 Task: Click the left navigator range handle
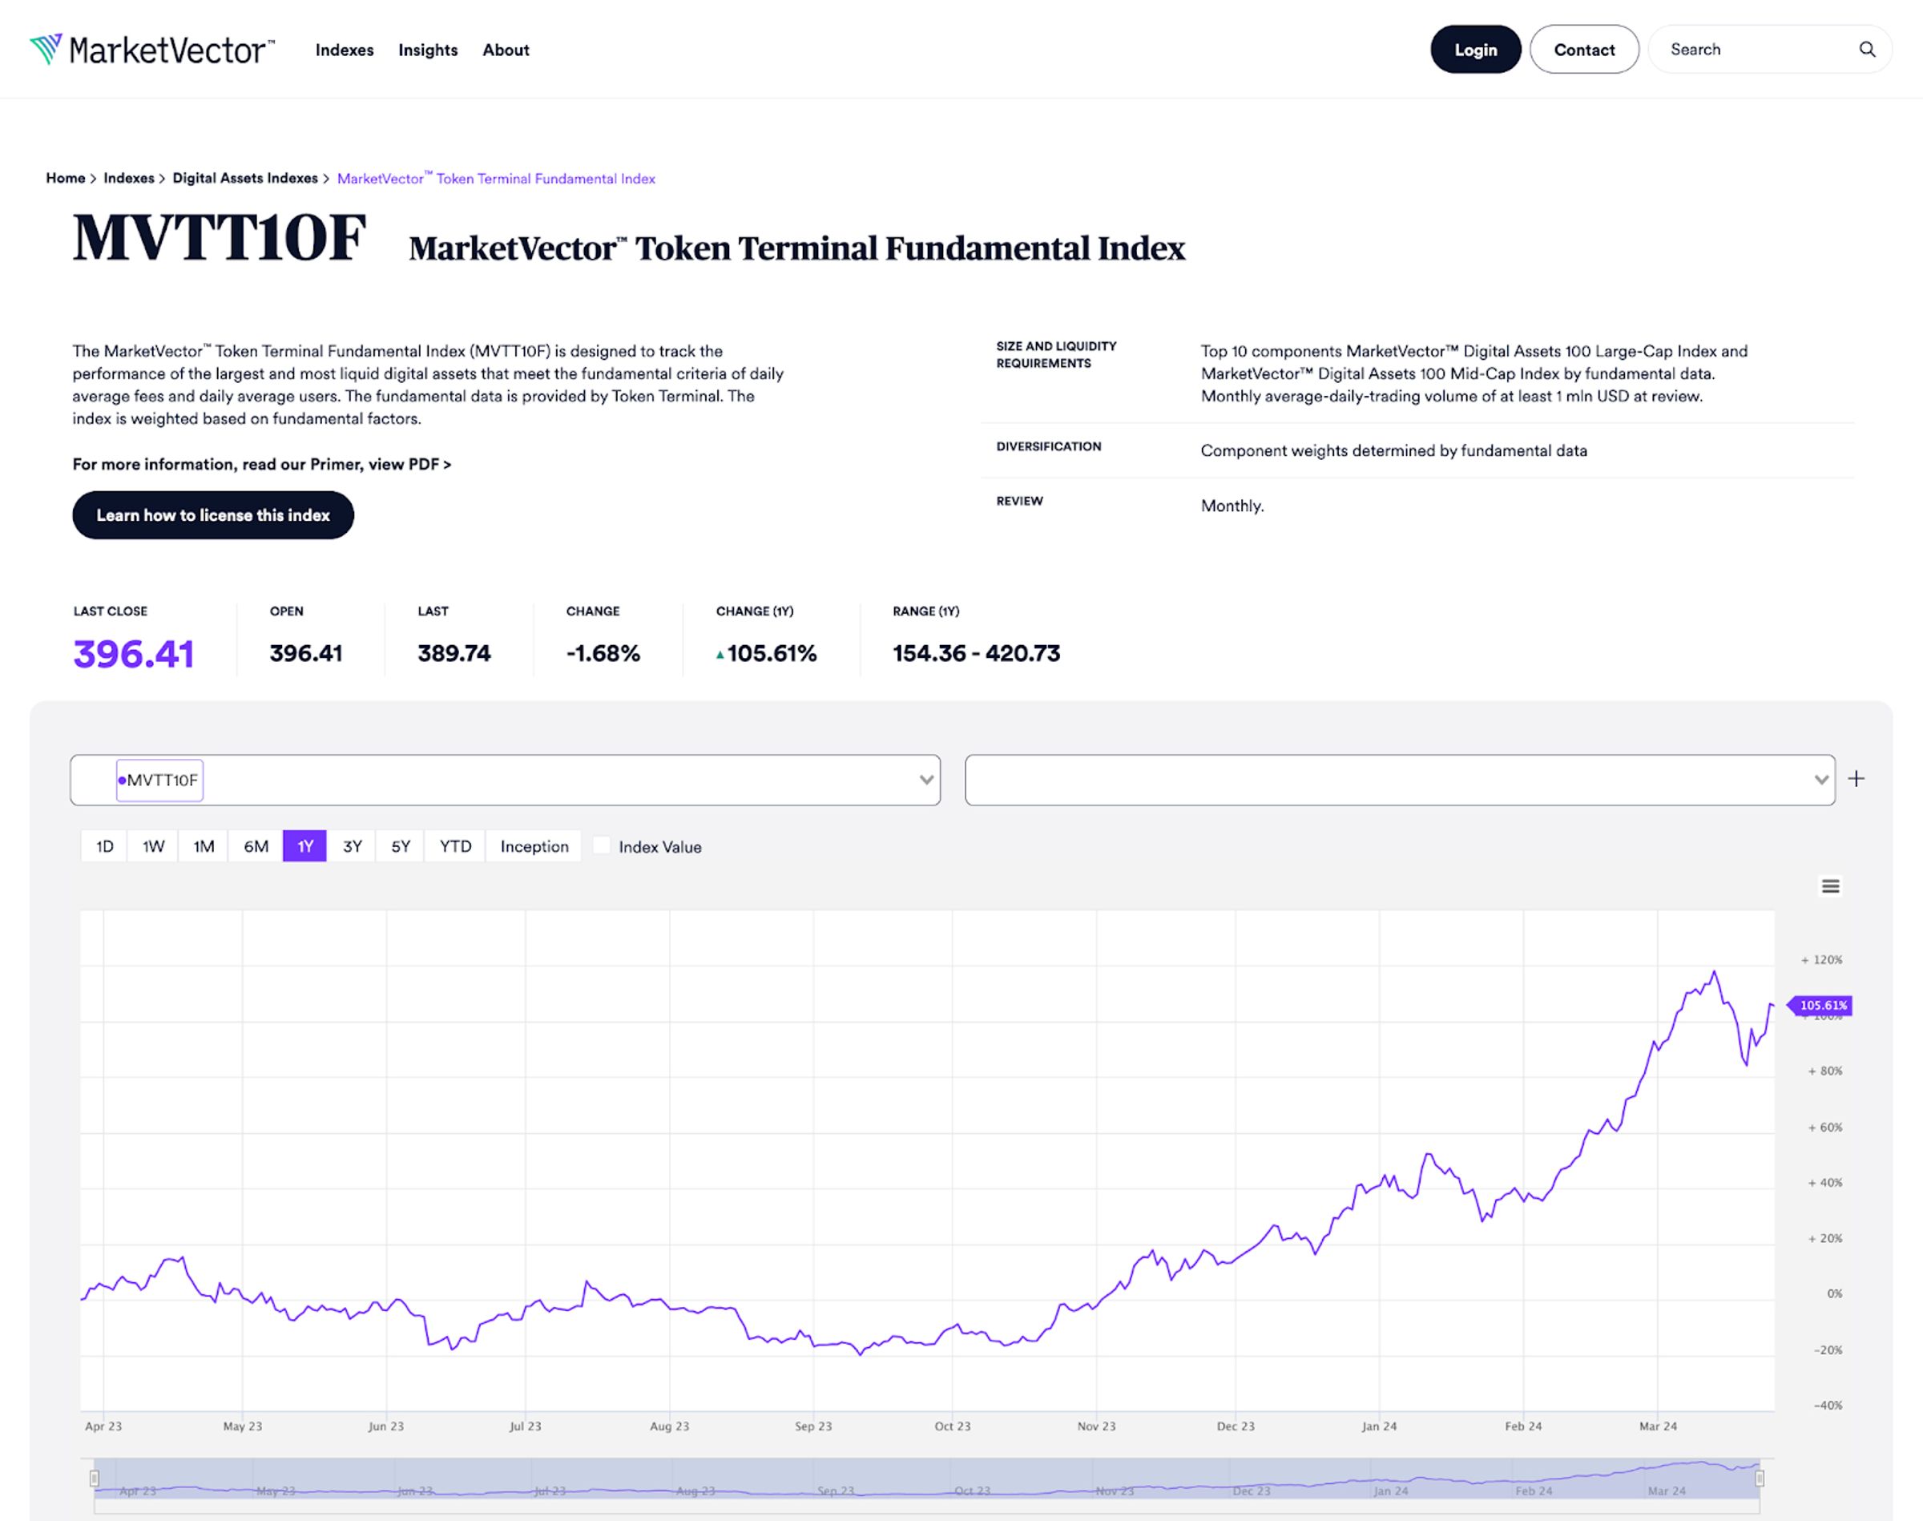pos(95,1479)
